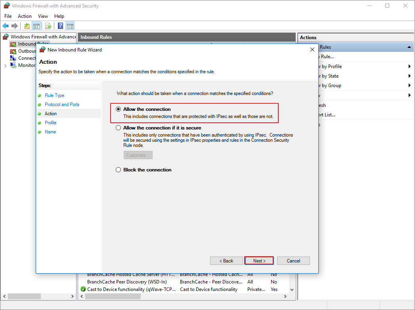
Task: Click the Inbound Rules tree icon
Action: coord(13,44)
